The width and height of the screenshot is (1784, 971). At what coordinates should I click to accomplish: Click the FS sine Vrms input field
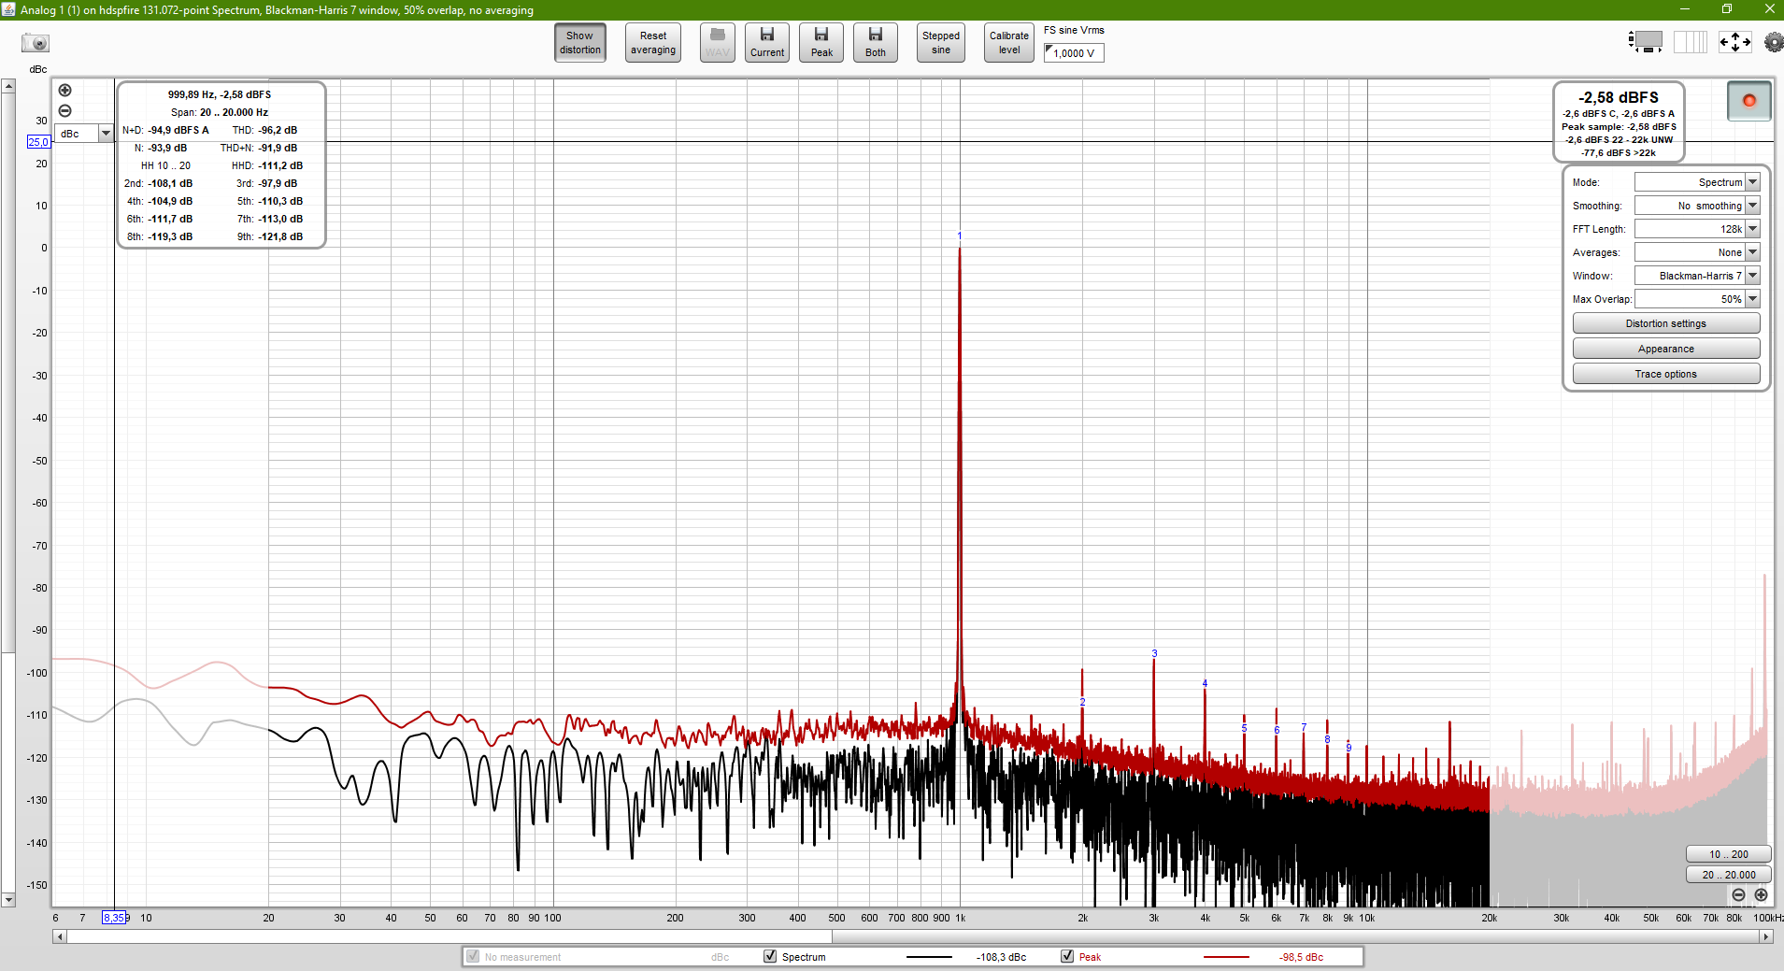click(1074, 53)
